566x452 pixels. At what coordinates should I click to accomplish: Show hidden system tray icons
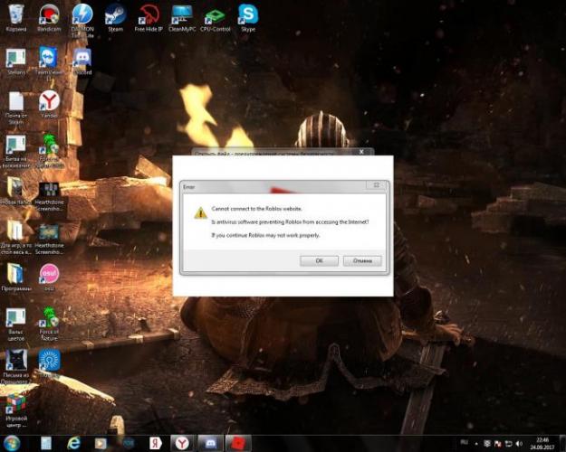click(x=476, y=443)
